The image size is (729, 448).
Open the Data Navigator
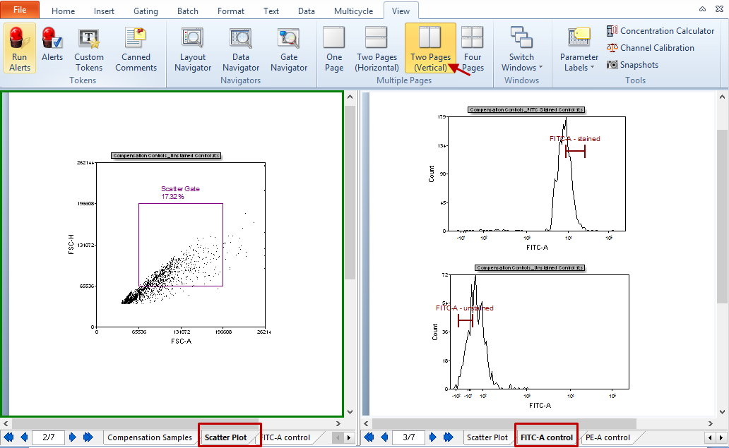click(x=241, y=48)
